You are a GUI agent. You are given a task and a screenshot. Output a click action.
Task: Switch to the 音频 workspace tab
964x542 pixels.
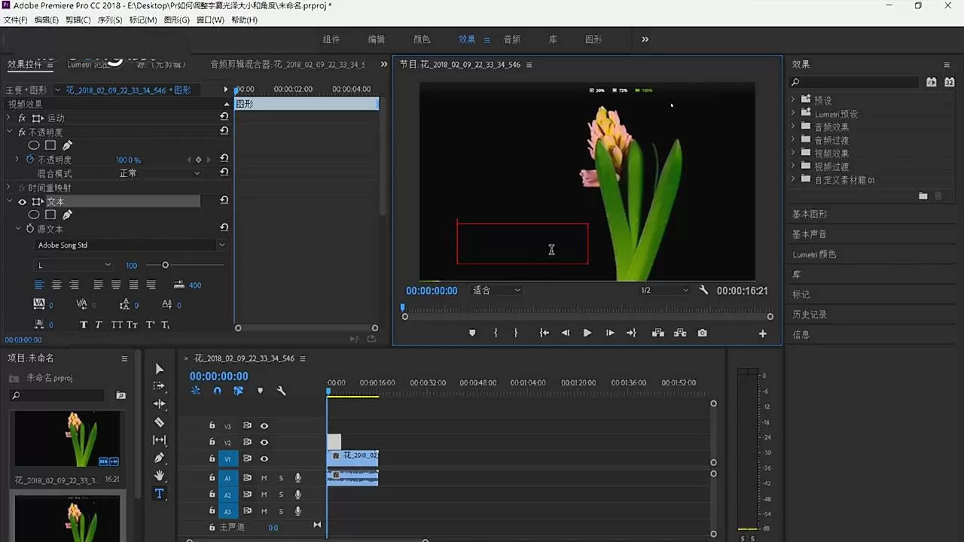pyautogui.click(x=512, y=39)
